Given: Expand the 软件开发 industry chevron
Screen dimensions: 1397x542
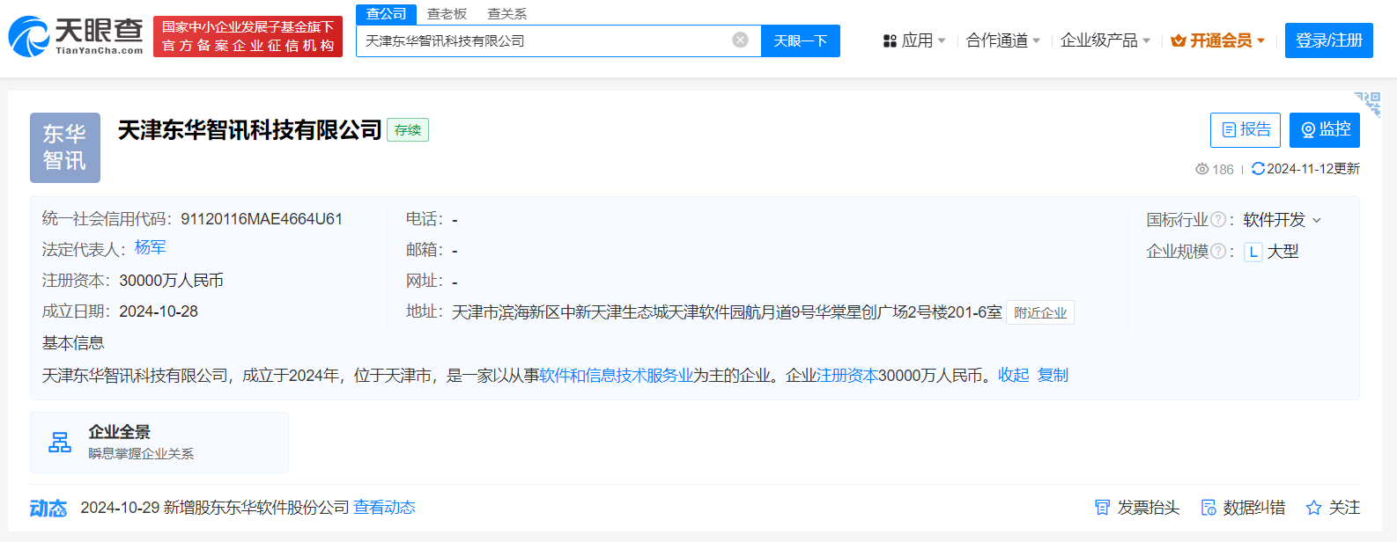Looking at the screenshot, I should [1317, 221].
